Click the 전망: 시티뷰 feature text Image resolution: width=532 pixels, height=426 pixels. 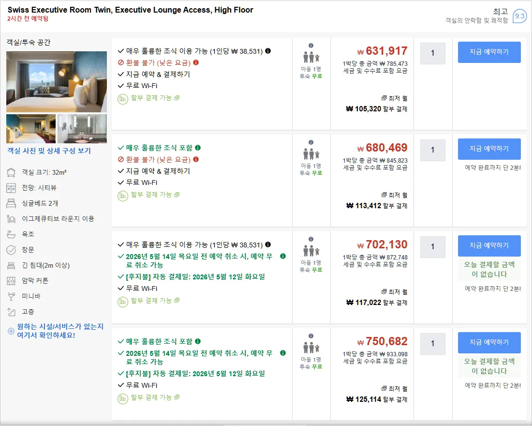tap(39, 188)
